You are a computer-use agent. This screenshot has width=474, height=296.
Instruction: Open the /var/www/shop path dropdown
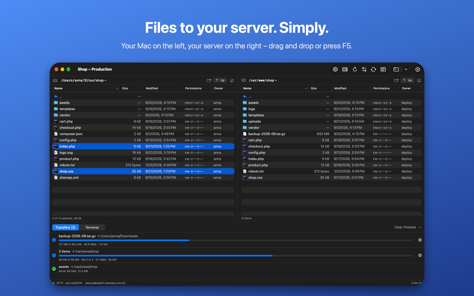tap(263, 81)
